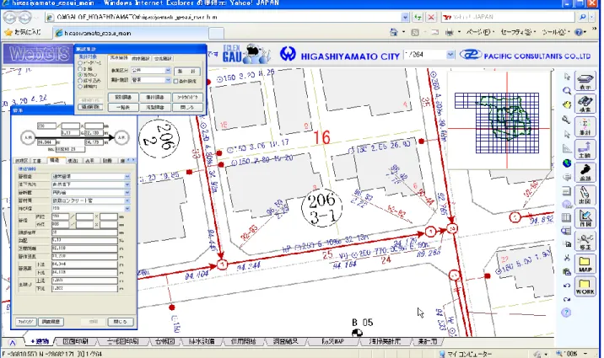The height and width of the screenshot is (358, 604).
Task: Select the first radio option under 集計対象
Action: tap(80, 62)
